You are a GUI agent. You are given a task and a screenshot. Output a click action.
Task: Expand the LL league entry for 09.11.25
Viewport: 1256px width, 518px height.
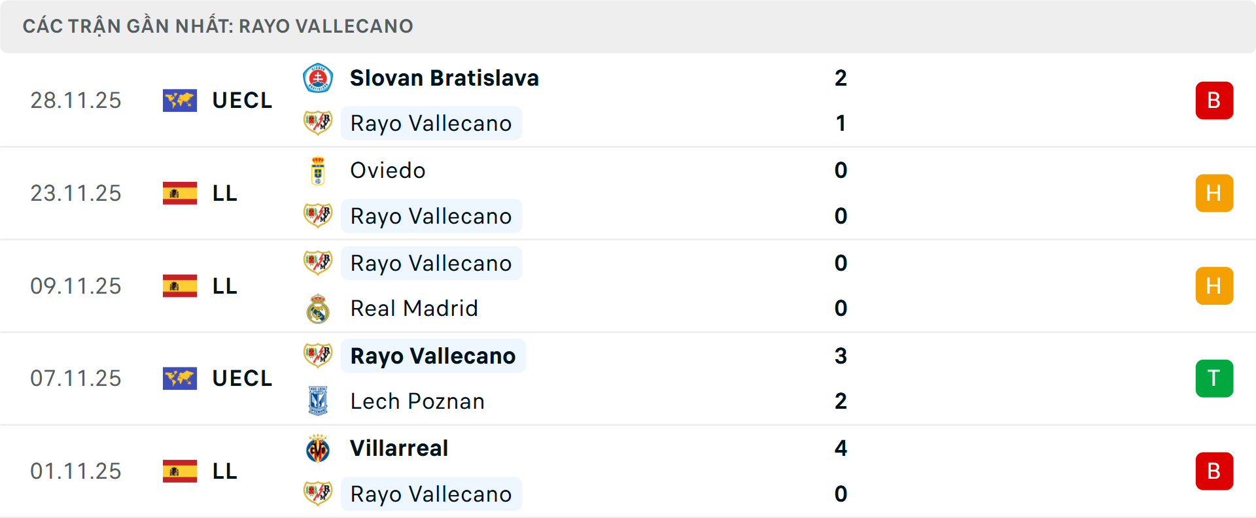(224, 286)
